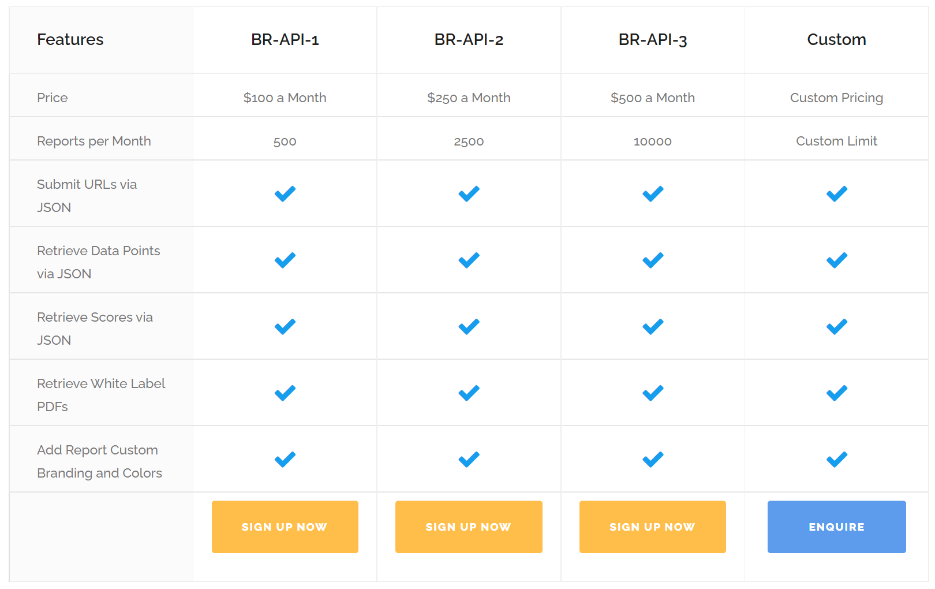Image resolution: width=935 pixels, height=589 pixels.
Task: Select the BR-API-3 column header
Action: [x=653, y=40]
